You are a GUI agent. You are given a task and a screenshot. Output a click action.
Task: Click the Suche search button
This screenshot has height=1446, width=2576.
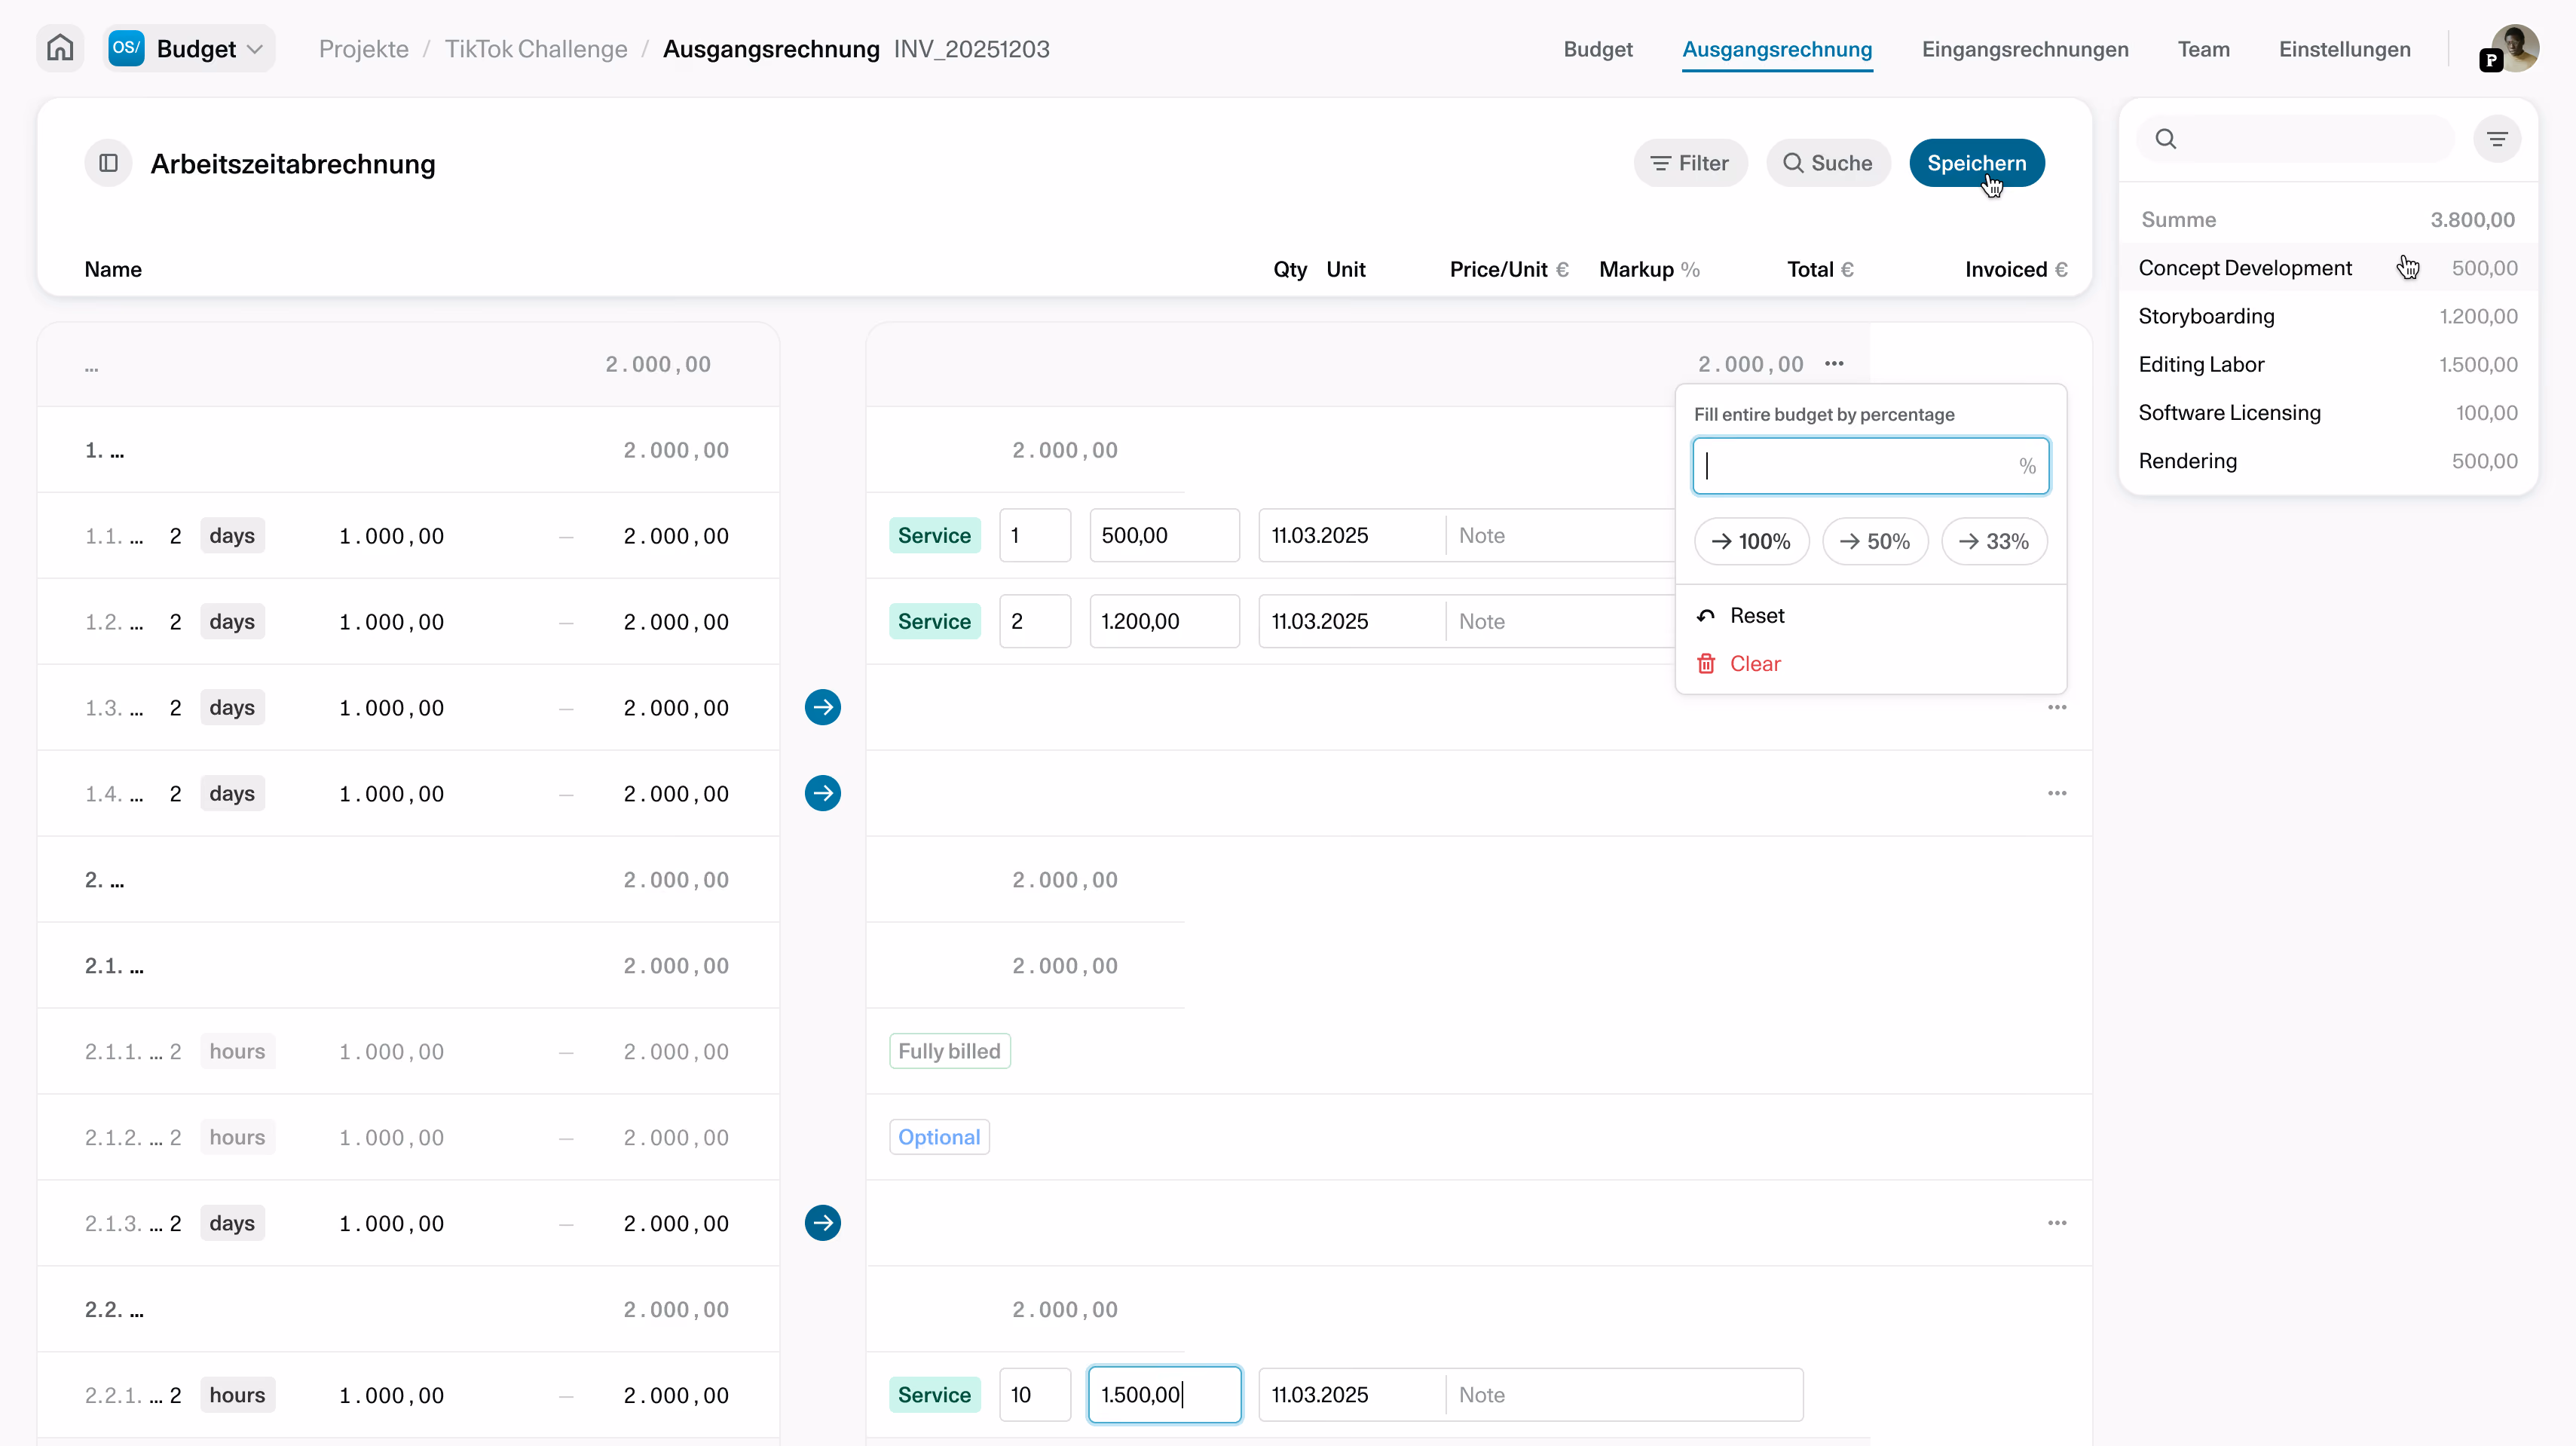(1828, 163)
